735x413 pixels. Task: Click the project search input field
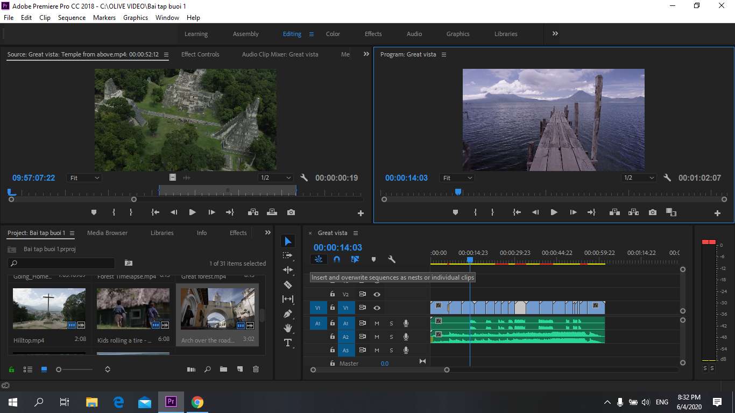pyautogui.click(x=61, y=264)
